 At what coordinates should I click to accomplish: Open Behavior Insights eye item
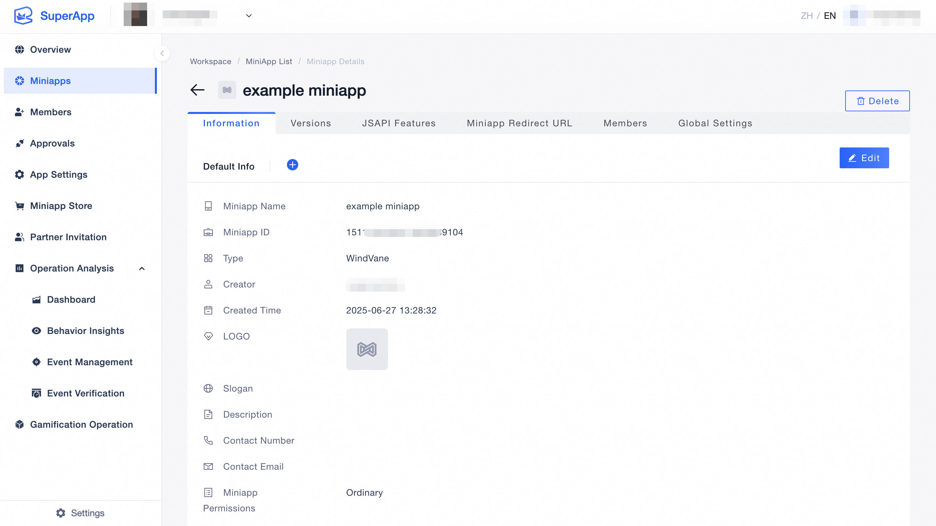click(x=85, y=331)
